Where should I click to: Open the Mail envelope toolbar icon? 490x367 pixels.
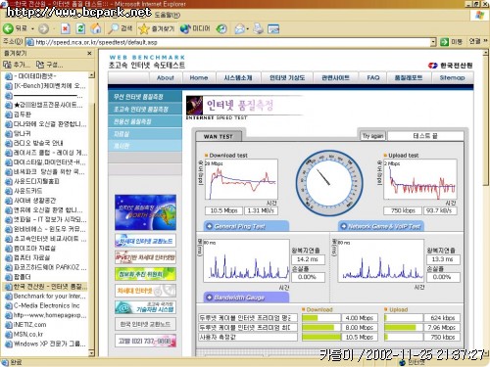pos(240,28)
